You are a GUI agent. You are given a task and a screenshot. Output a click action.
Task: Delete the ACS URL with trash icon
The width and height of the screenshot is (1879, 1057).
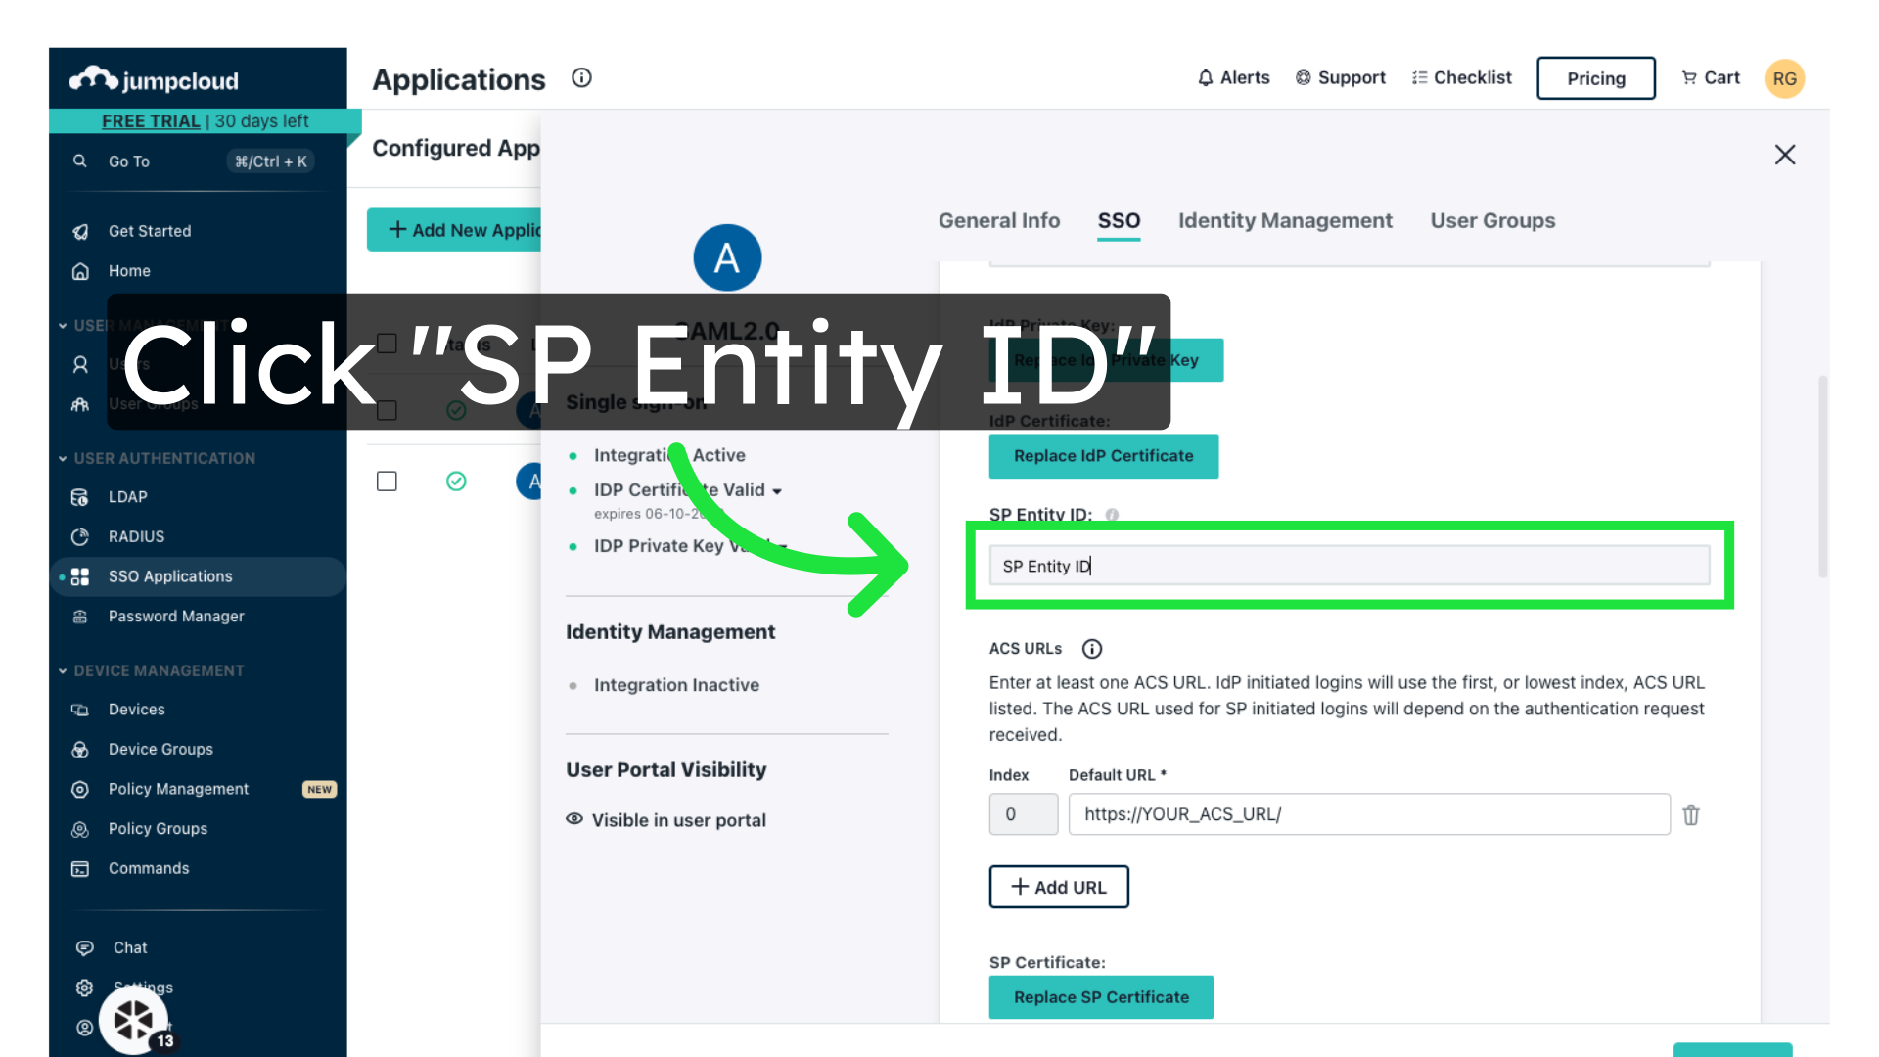pyautogui.click(x=1691, y=815)
